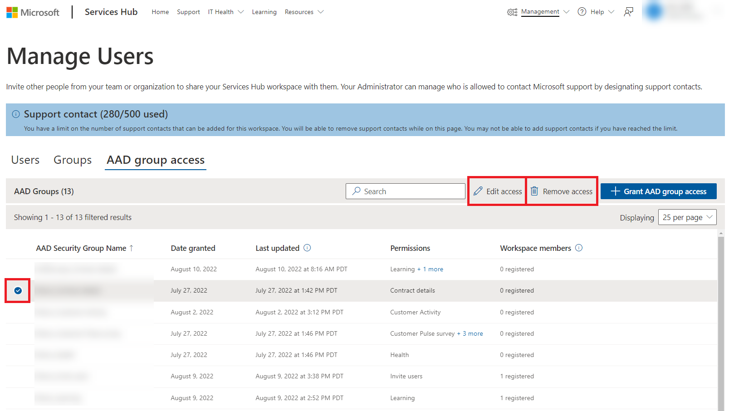This screenshot has width=729, height=411.
Task: Expand the IT Health menu
Action: [226, 12]
